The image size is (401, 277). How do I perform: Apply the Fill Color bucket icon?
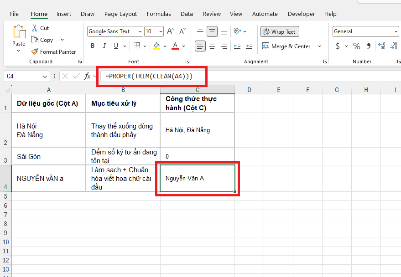(156, 46)
